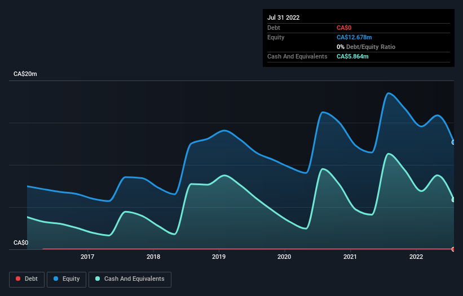463x296 pixels.
Task: Click the CA$0 y-axis label
Action: [x=21, y=243]
